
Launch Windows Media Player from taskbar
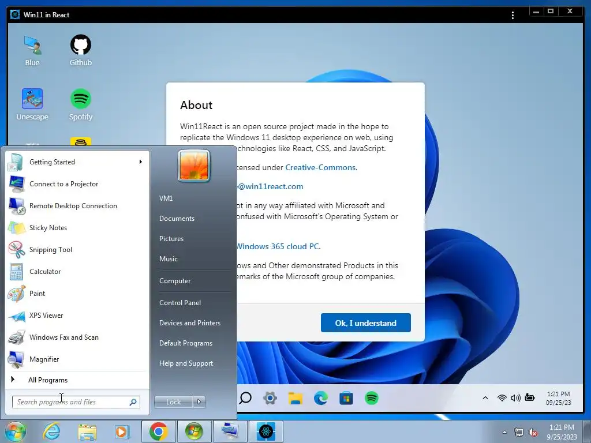coord(122,431)
